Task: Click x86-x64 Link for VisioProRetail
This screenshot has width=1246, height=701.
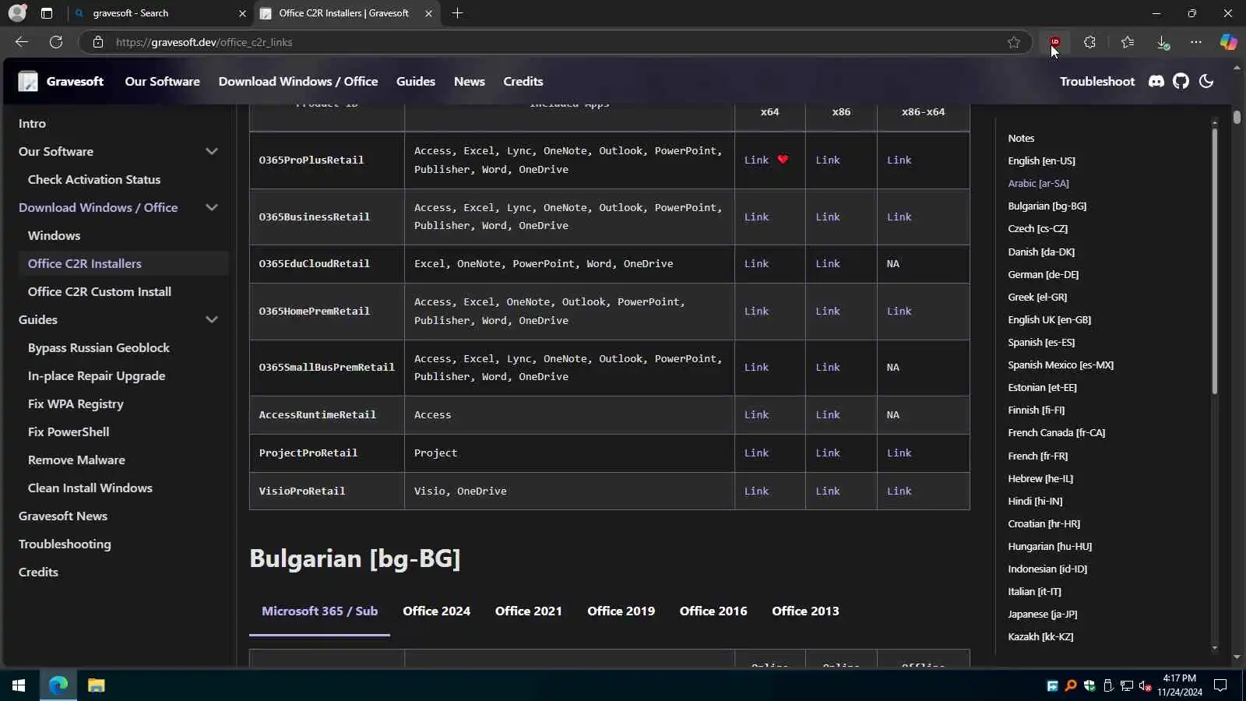Action: (899, 491)
